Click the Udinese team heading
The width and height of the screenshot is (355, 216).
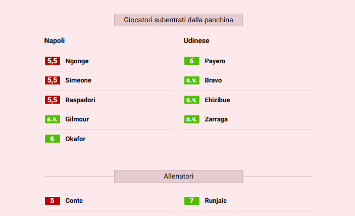tap(196, 40)
